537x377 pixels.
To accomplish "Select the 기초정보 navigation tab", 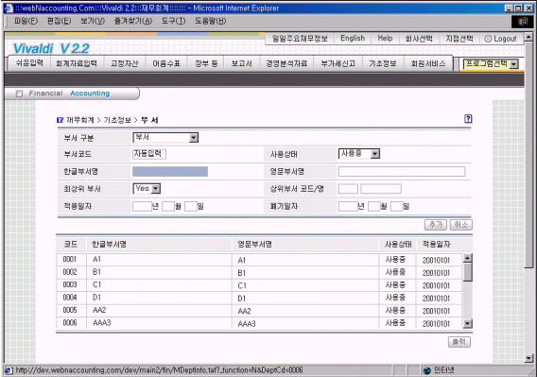I will point(383,63).
